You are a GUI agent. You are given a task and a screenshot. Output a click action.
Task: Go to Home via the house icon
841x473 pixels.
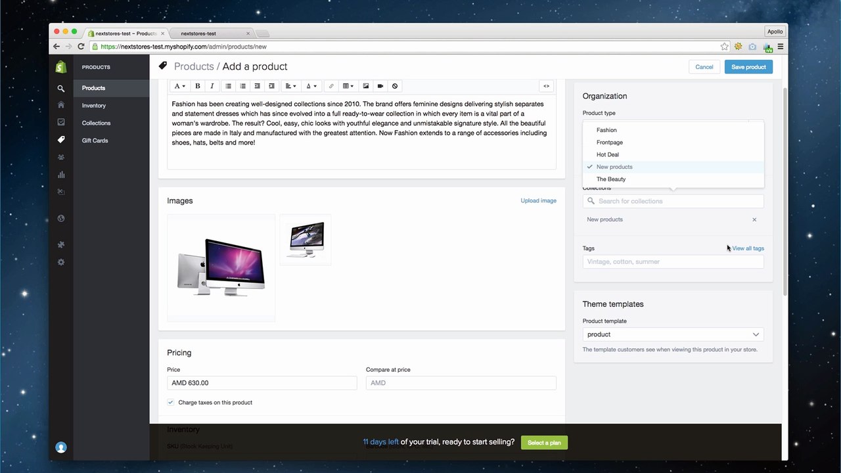point(61,105)
